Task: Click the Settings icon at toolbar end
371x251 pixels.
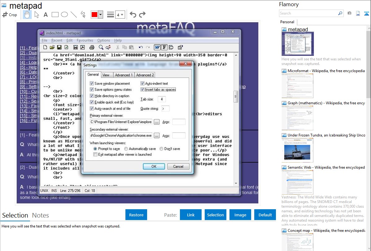Action: (180, 48)
